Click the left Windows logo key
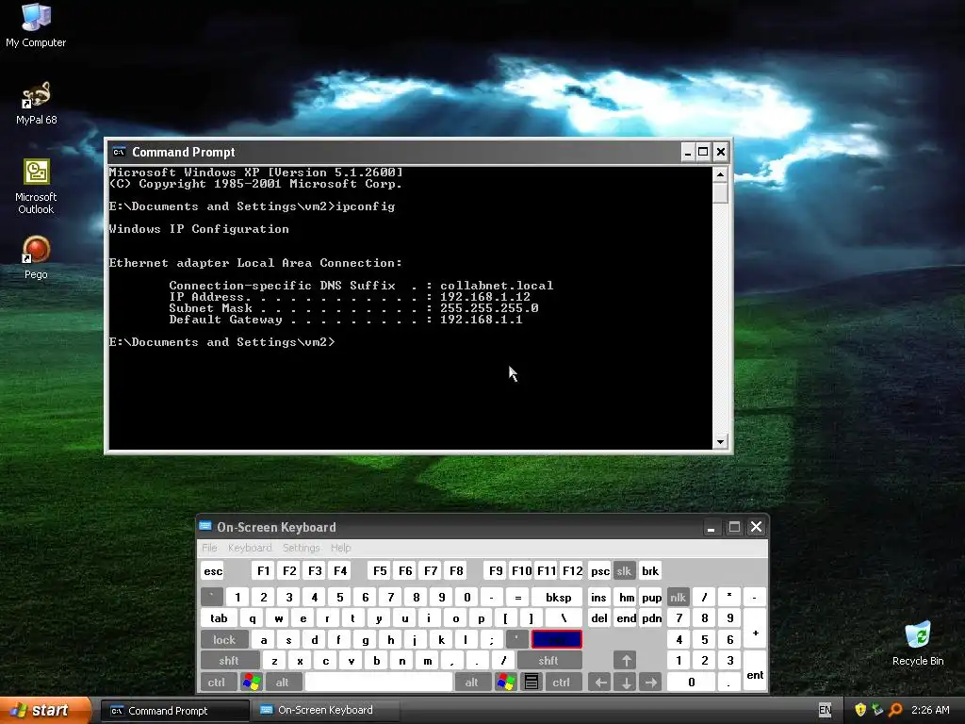The height and width of the screenshot is (724, 965). pos(252,683)
